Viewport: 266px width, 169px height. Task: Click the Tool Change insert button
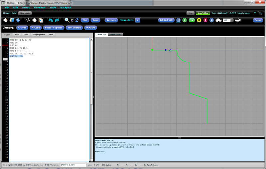coord(74,28)
